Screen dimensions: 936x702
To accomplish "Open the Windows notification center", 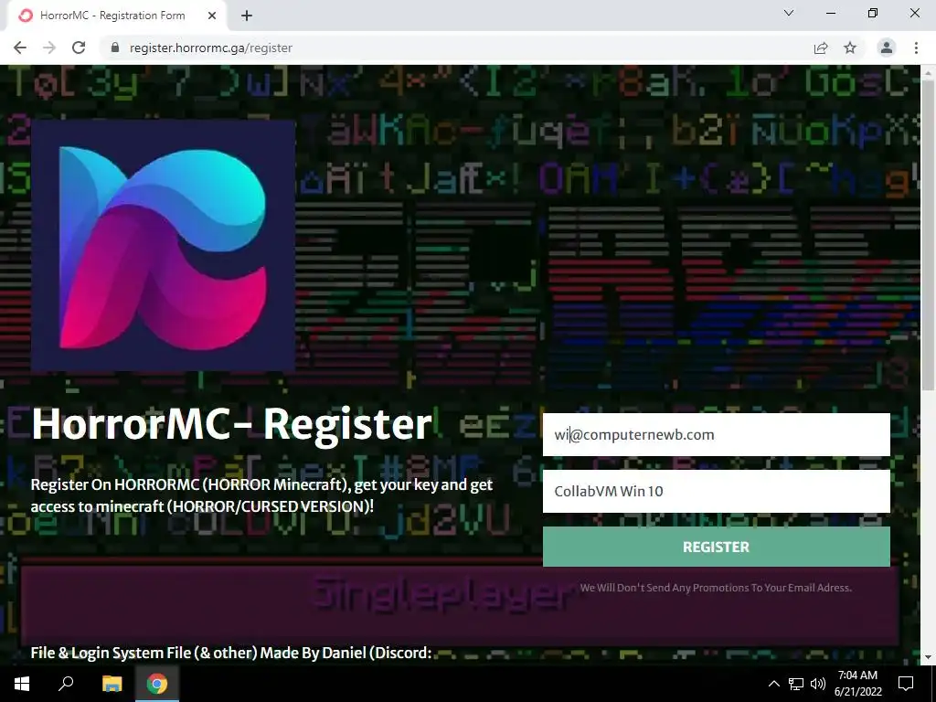I will 906,684.
